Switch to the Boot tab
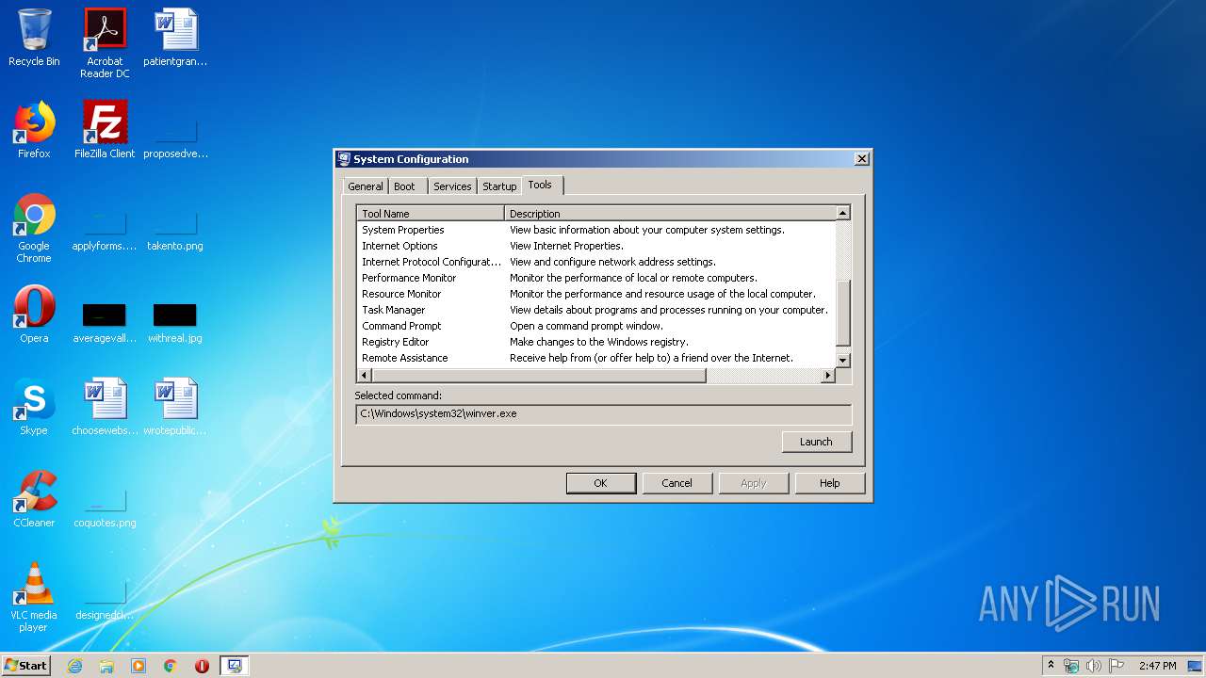 click(x=405, y=186)
